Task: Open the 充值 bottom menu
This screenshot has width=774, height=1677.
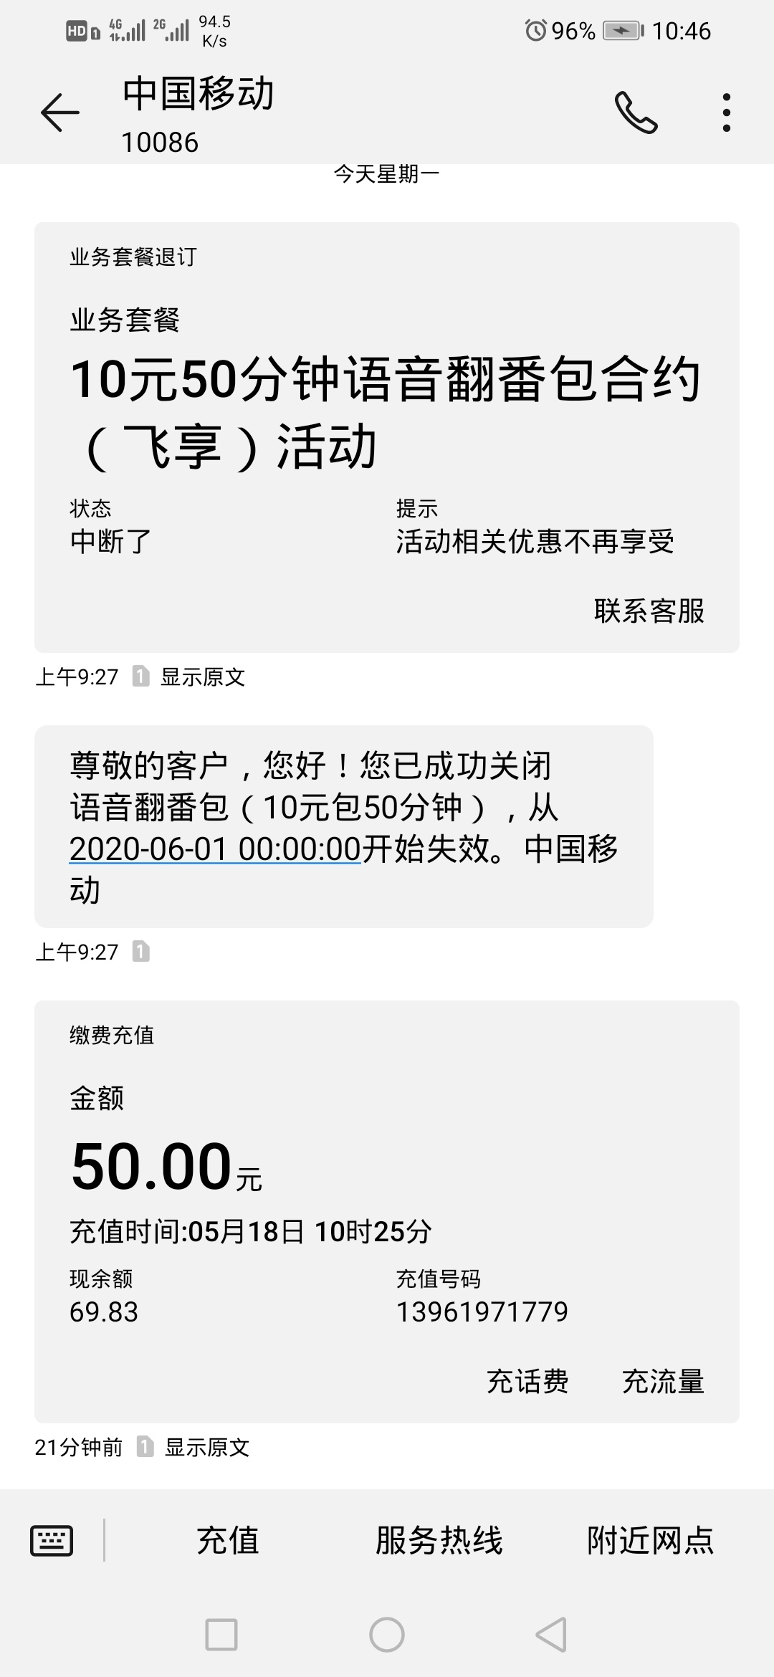Action: click(228, 1540)
